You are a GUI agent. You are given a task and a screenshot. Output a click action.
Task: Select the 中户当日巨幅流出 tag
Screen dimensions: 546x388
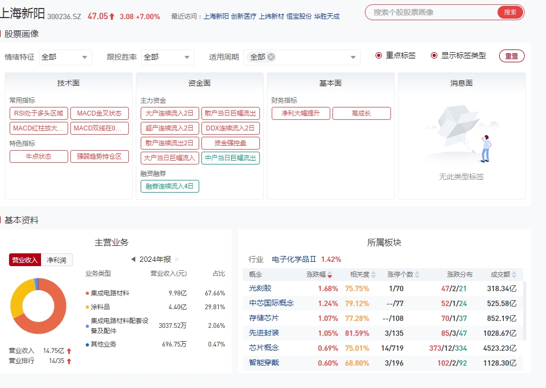(x=231, y=158)
